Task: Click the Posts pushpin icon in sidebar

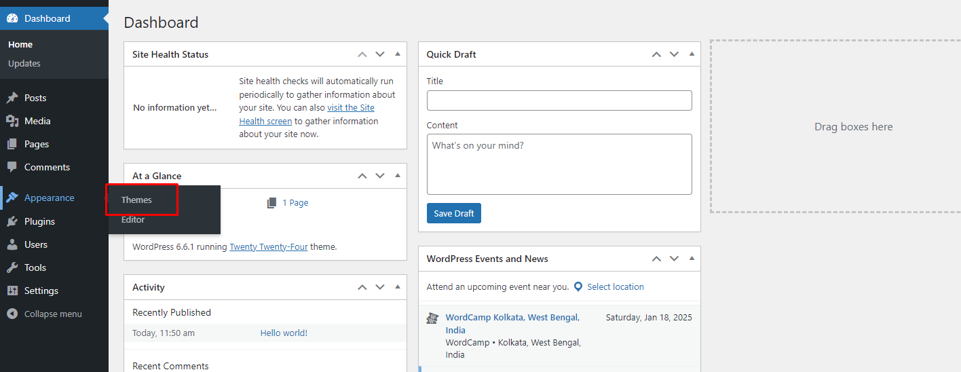Action: pyautogui.click(x=12, y=98)
